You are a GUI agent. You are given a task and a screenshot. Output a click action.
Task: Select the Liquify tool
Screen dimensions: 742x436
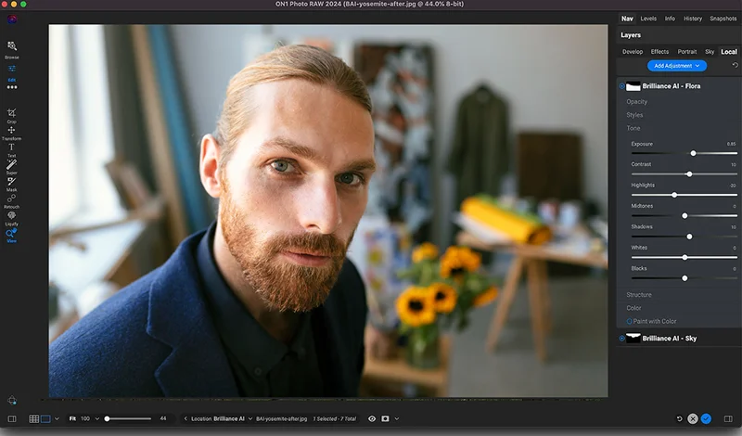click(x=11, y=216)
